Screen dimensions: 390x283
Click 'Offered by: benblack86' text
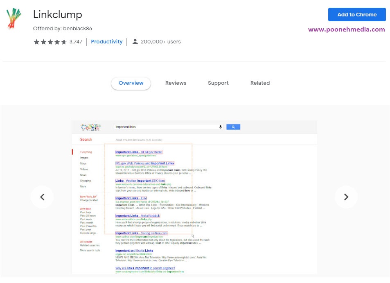tap(63, 28)
